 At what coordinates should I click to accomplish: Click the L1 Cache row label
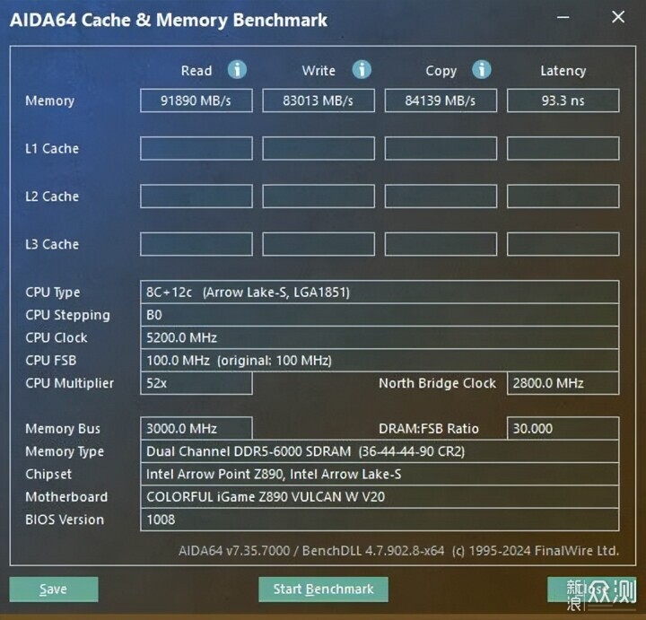point(52,148)
